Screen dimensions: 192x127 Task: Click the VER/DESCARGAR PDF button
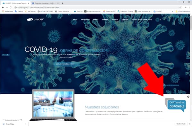[66, 64]
